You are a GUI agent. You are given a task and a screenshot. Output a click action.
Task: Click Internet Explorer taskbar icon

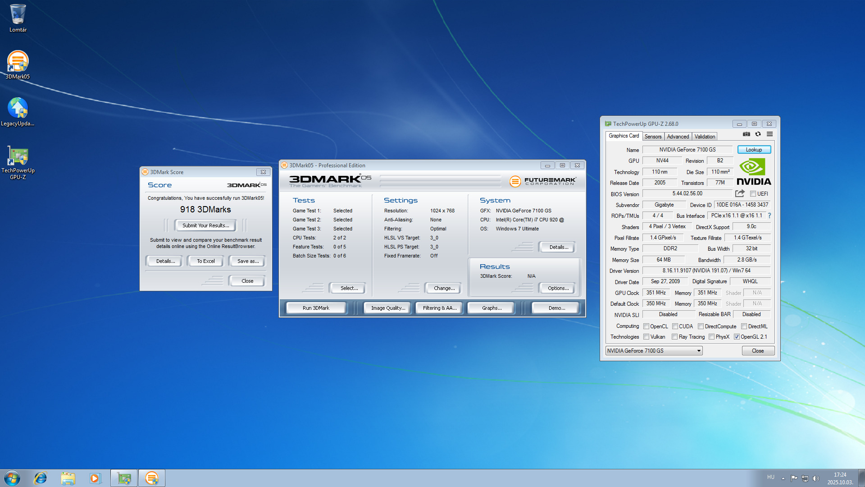[x=41, y=478]
